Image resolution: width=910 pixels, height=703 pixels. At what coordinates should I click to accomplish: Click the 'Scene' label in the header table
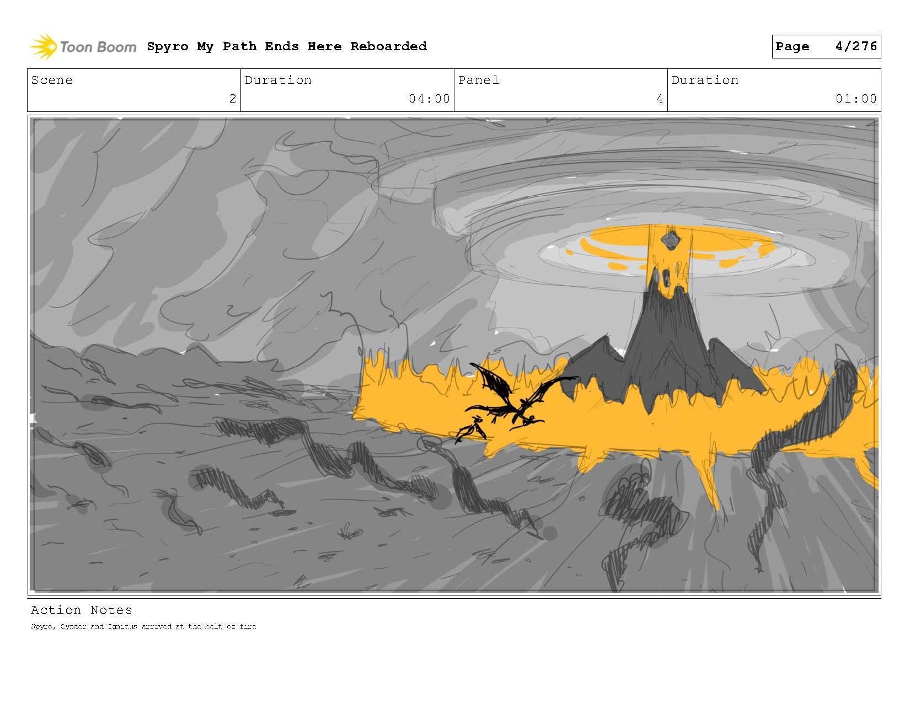pyautogui.click(x=52, y=81)
